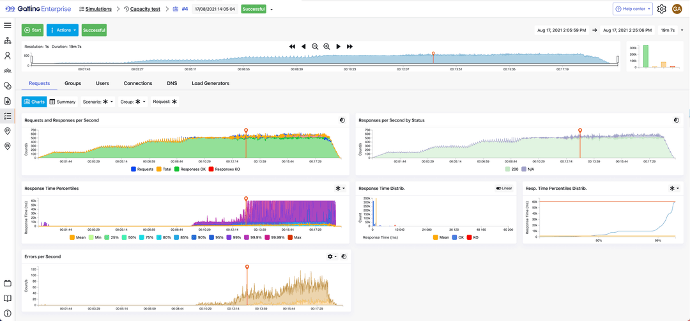Toggle pie view on Requests and Responses chart

pyautogui.click(x=342, y=120)
